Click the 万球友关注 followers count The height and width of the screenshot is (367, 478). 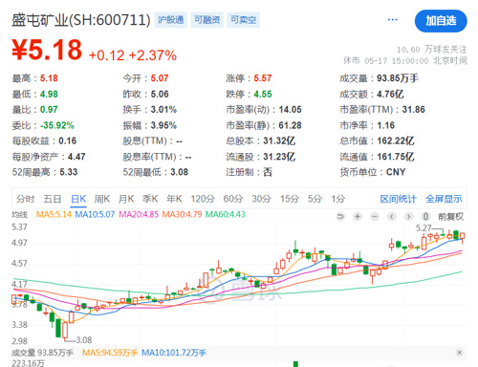[432, 50]
